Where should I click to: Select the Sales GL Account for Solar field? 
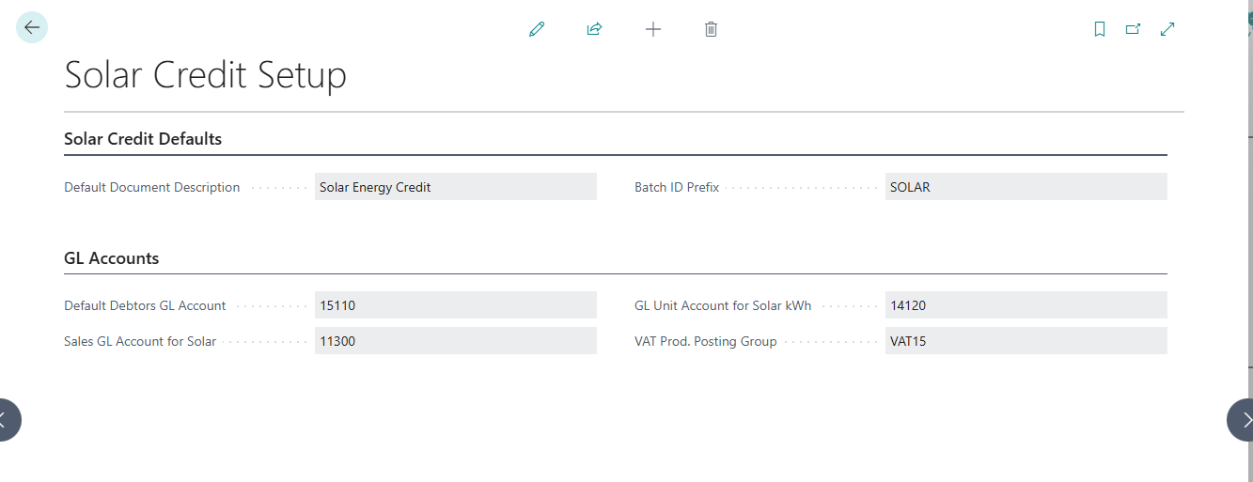coord(456,341)
